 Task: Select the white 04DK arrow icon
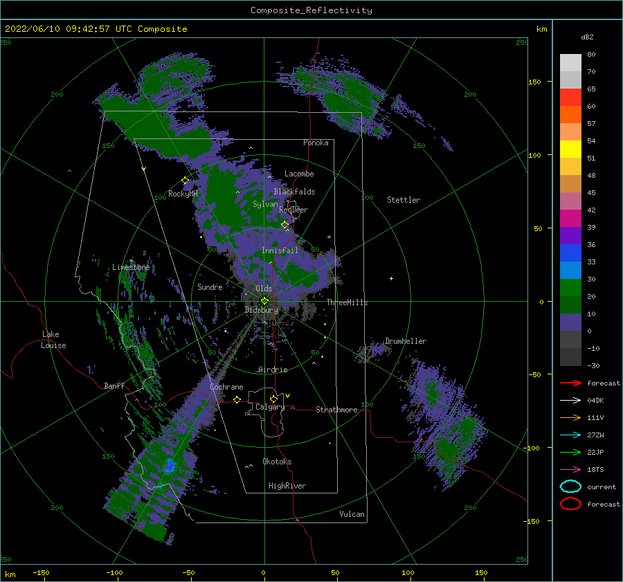570,400
